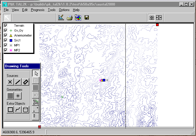The height and width of the screenshot is (136, 196).
Task: Uncheck the MP2 layer checkbox
Action: click(x=6, y=50)
